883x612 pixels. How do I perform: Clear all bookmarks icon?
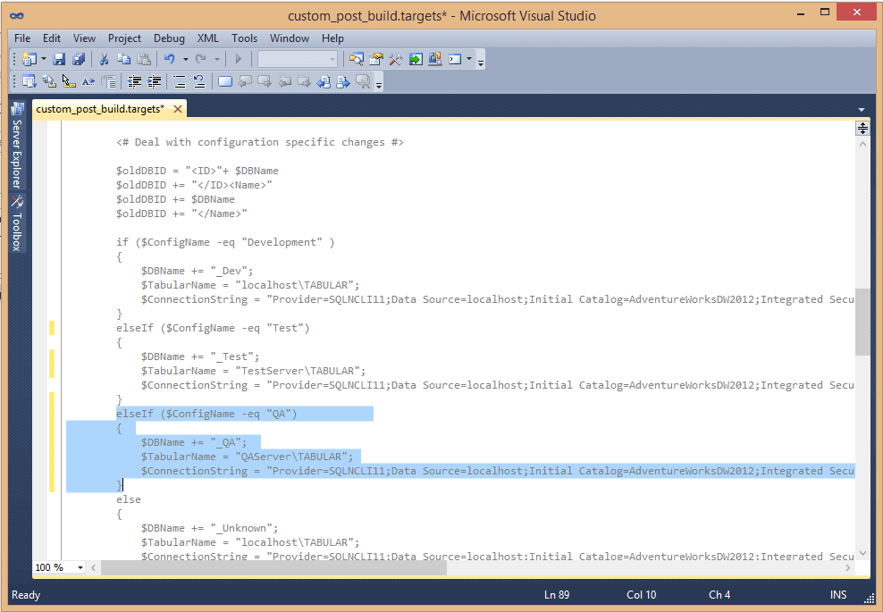(x=363, y=81)
